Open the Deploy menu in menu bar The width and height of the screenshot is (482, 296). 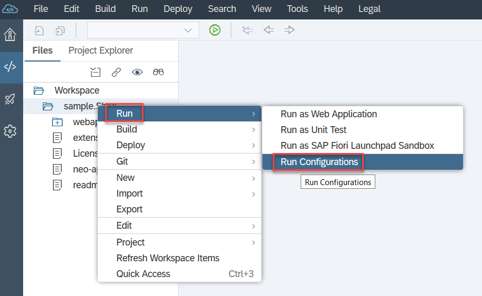(178, 9)
